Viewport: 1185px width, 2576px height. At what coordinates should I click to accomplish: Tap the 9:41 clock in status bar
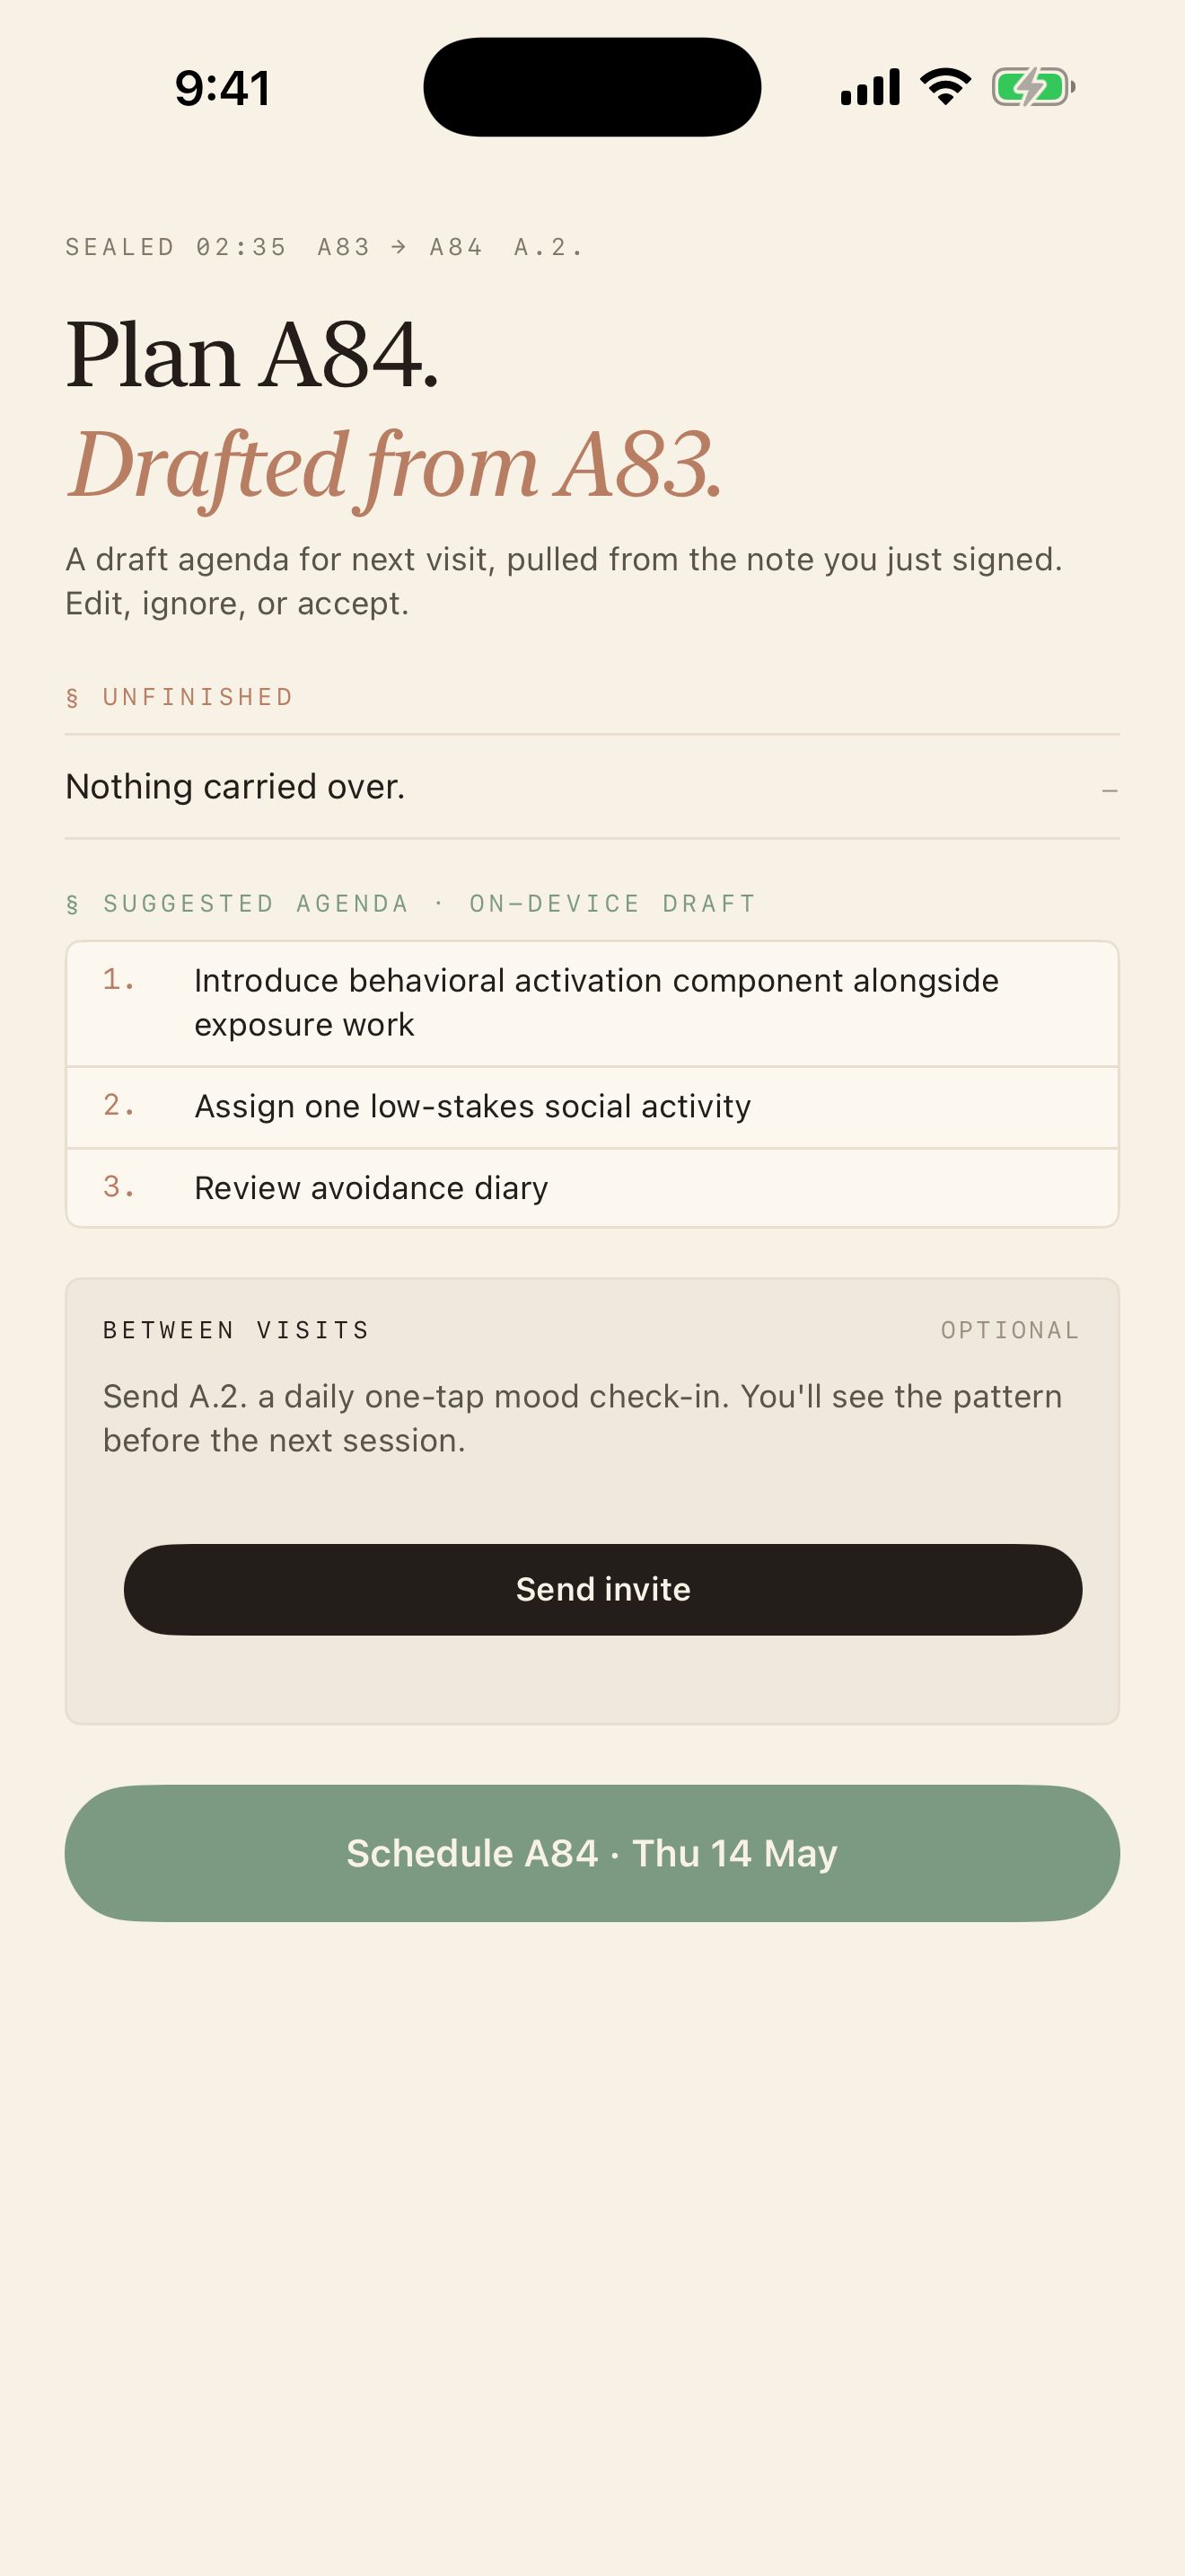point(223,88)
